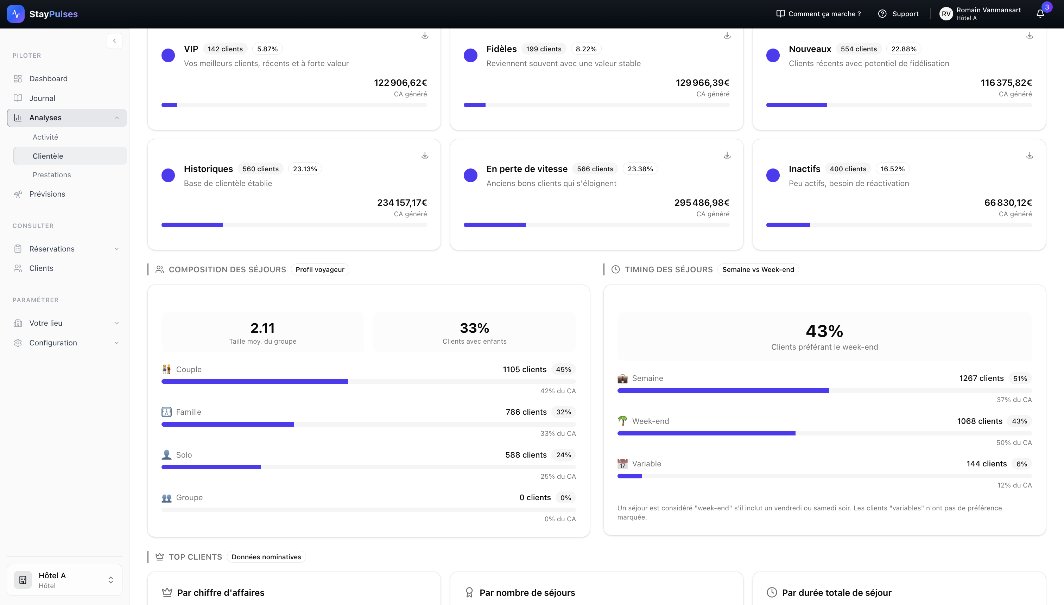Select Votre lieu in the sidebar
This screenshot has width=1064, height=605.
point(46,323)
